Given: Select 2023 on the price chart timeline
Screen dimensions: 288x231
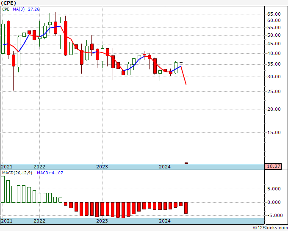Looking at the screenshot, I should click(x=102, y=167).
